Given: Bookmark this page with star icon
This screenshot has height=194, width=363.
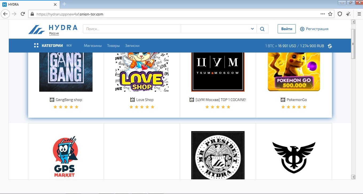Looking at the screenshot, I should click(330, 14).
